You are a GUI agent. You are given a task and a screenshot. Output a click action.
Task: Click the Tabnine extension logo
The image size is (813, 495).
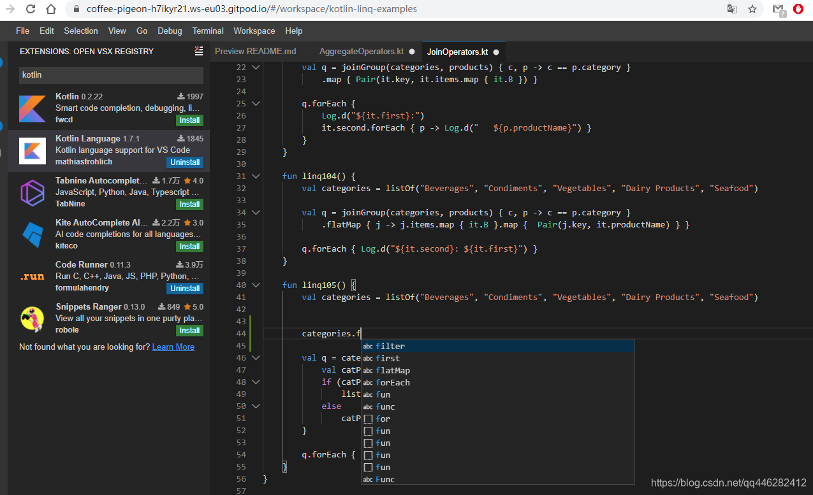(x=32, y=192)
